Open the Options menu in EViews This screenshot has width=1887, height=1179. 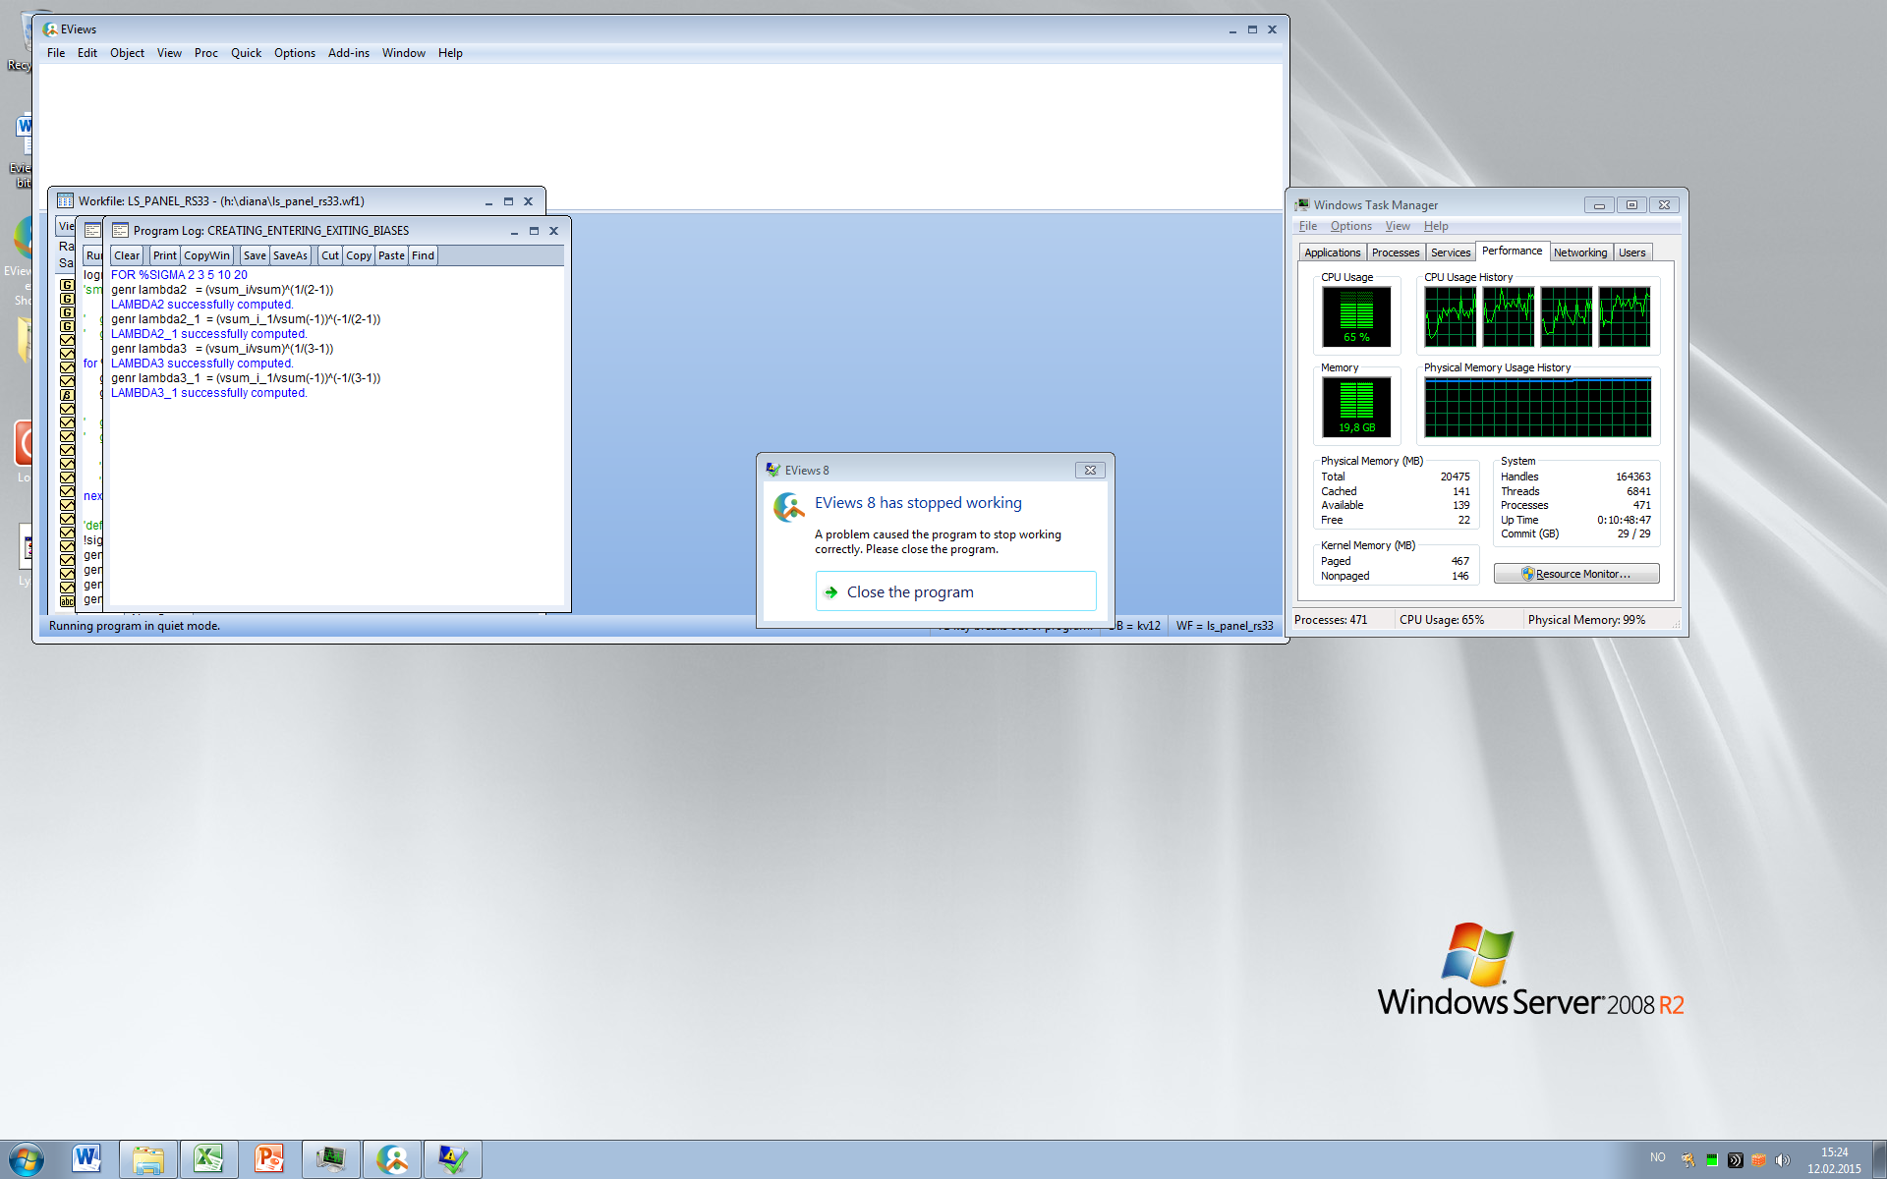[295, 53]
